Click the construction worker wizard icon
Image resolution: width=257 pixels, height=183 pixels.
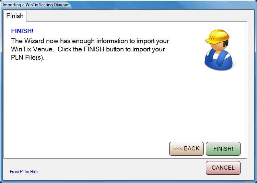click(219, 50)
